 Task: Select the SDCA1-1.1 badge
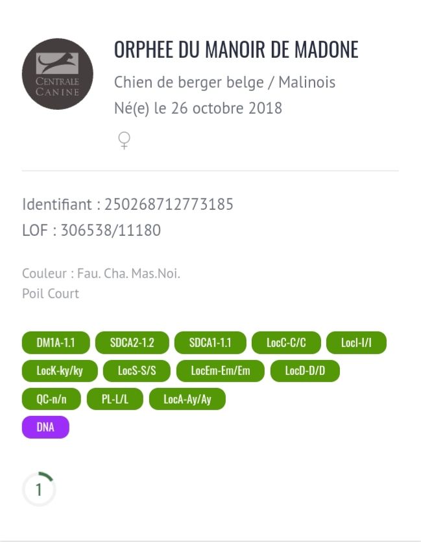210,342
